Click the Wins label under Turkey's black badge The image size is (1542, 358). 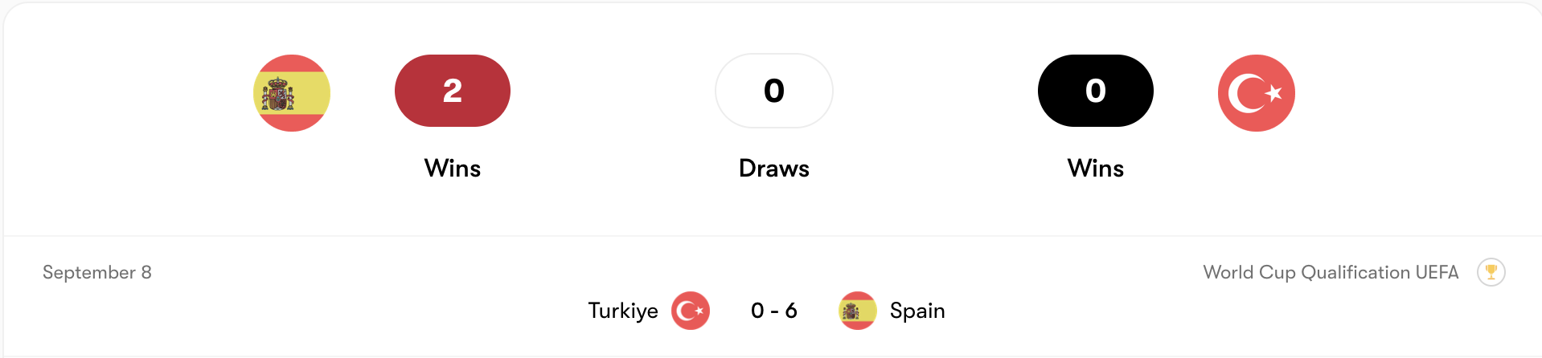[1096, 169]
